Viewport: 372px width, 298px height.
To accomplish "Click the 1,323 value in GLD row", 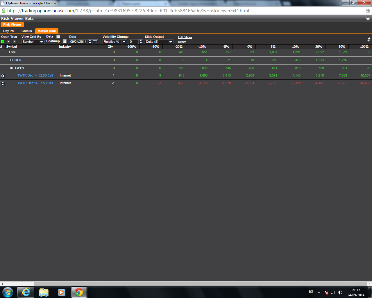I will tap(320, 60).
